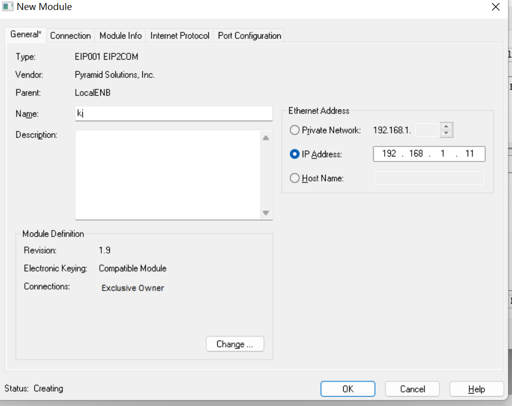The height and width of the screenshot is (406, 512).
Task: Select the General tab
Action: pyautogui.click(x=26, y=35)
